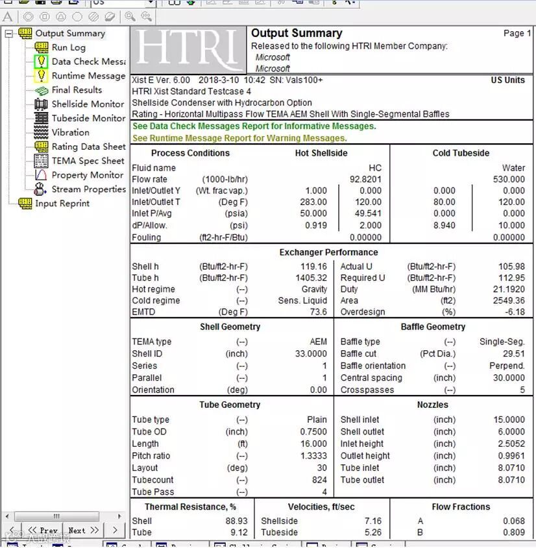Click Shell ID value 33.0000
This screenshot has height=548, width=536.
[311, 353]
